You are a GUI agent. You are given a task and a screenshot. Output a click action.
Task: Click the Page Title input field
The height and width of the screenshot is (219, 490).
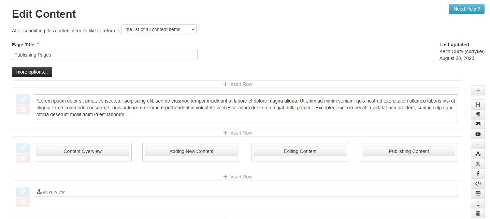[104, 55]
